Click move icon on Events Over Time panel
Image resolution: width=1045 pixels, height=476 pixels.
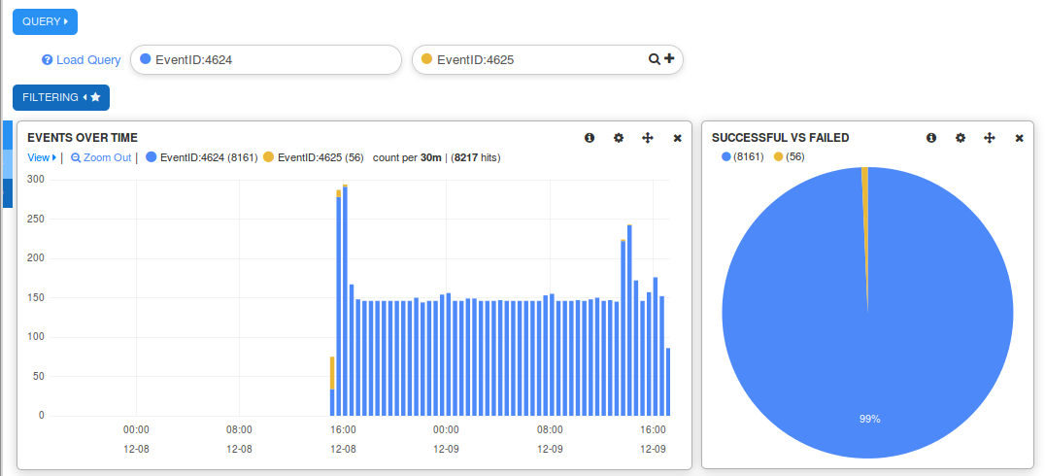click(648, 138)
